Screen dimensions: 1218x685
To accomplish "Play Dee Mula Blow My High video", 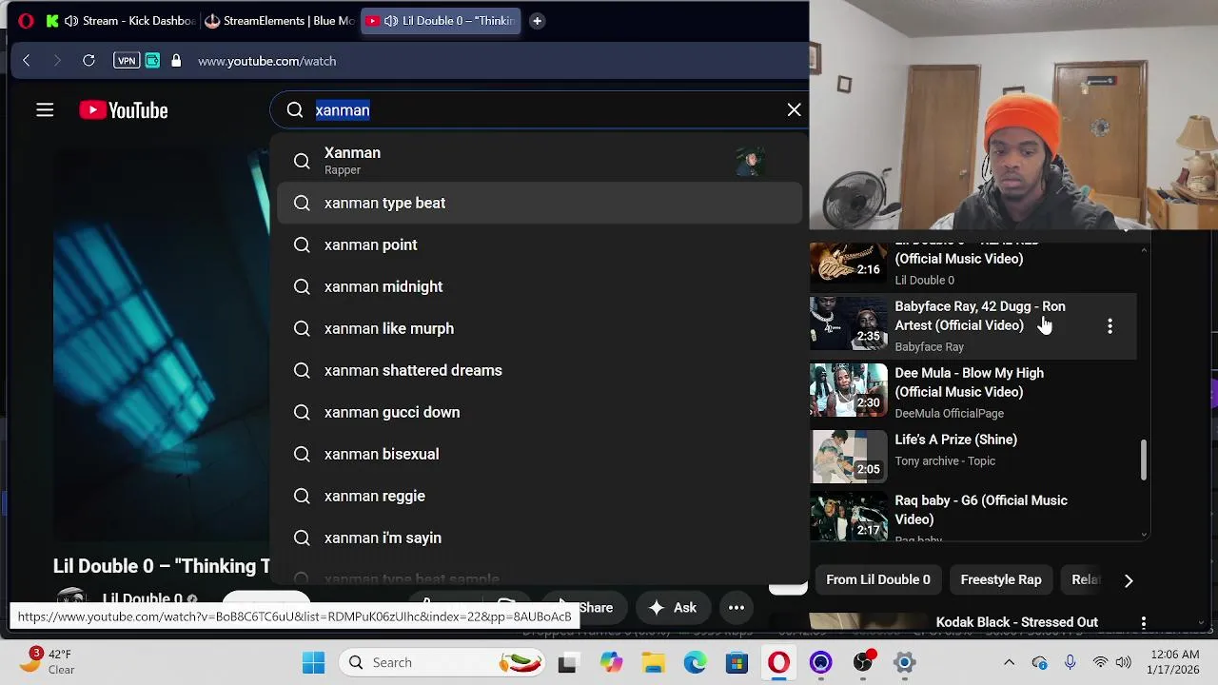I will point(969,382).
